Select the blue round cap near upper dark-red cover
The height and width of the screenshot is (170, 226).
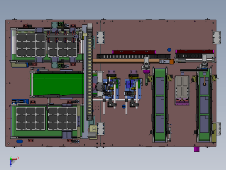[169, 50]
